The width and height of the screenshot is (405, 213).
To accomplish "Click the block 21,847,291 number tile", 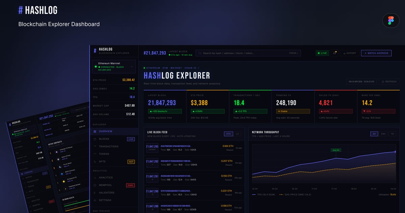I will coord(152,177).
